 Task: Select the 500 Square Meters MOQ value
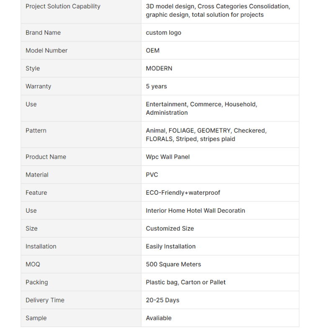click(173, 264)
